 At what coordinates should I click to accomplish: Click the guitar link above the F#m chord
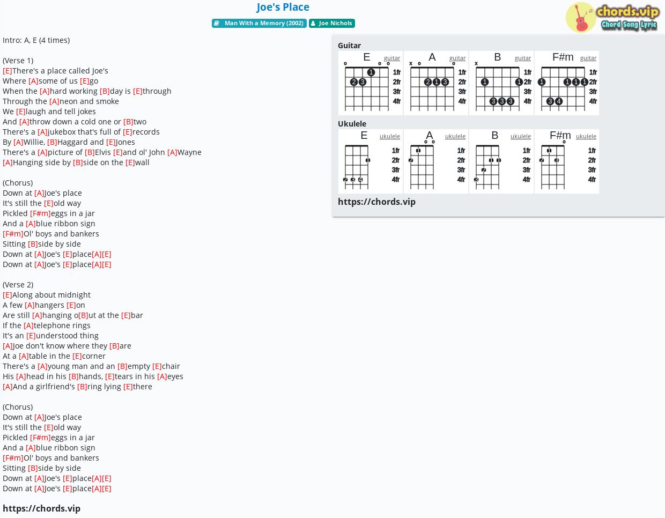[588, 58]
